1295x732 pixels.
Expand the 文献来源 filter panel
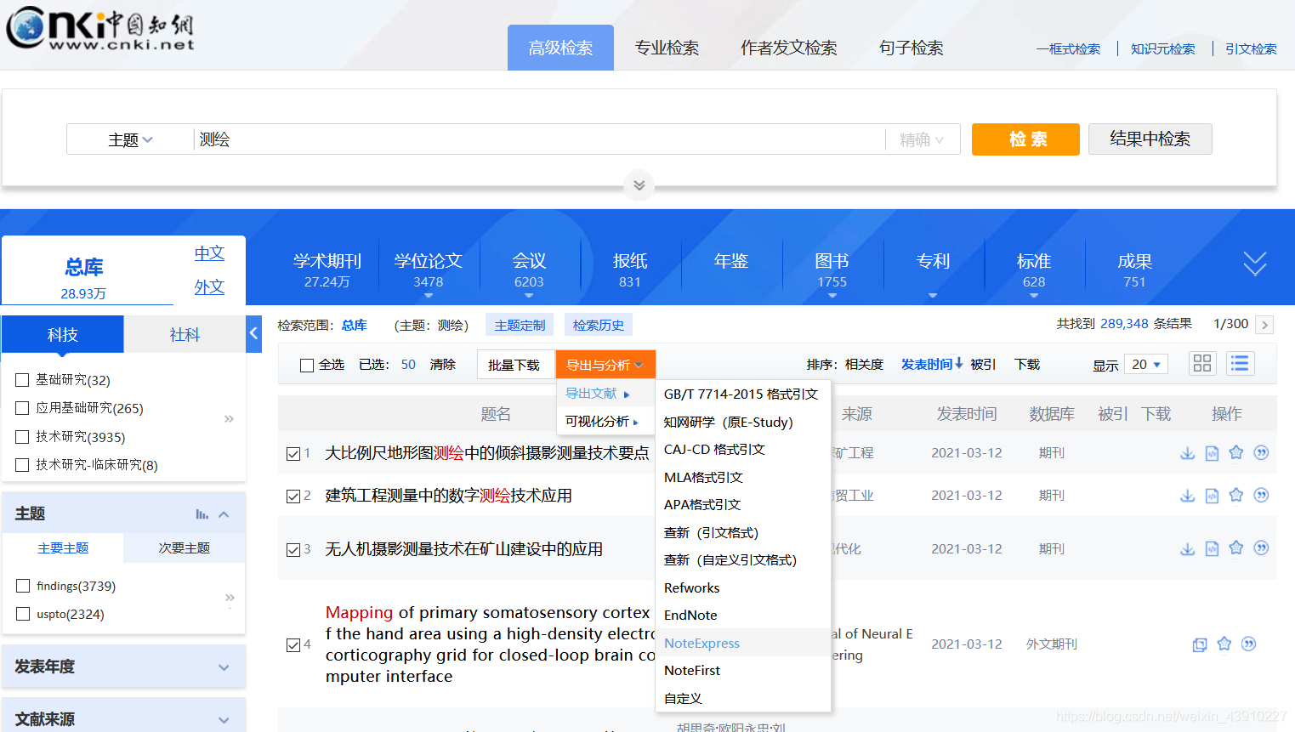pyautogui.click(x=124, y=719)
